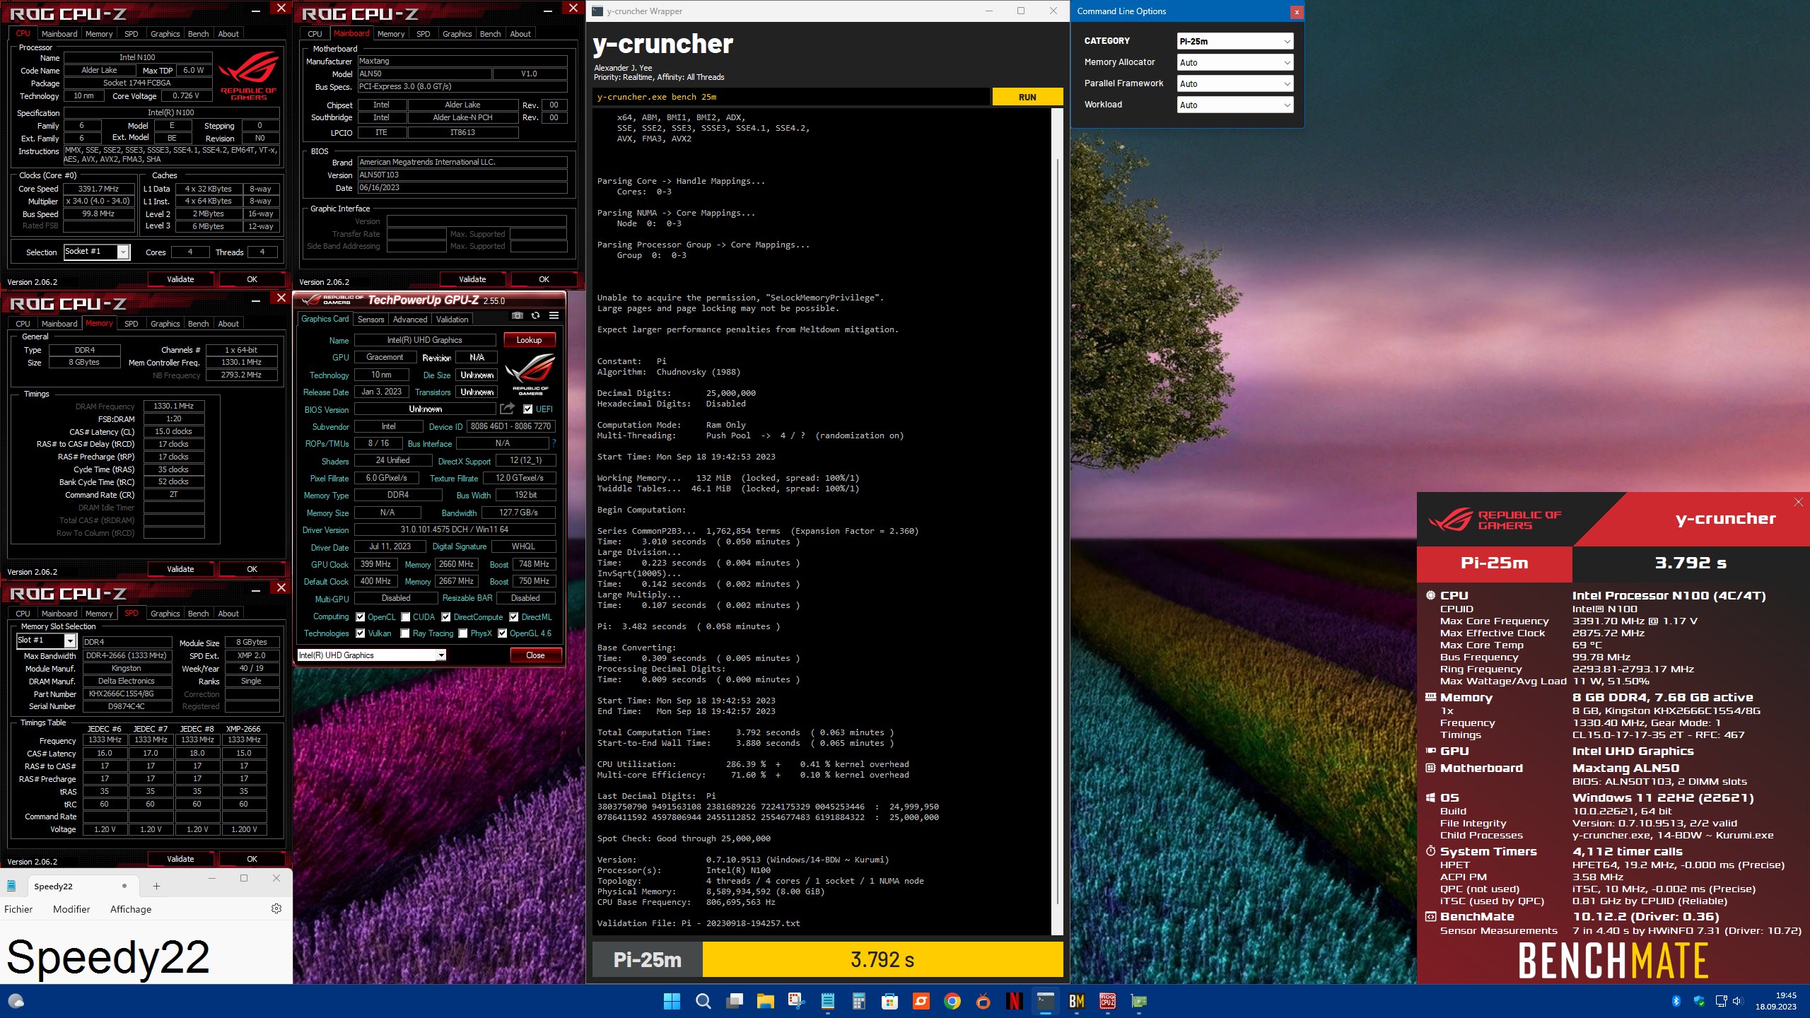Open the CATEGORY dropdown showing Pi-25m
The height and width of the screenshot is (1018, 1810).
click(x=1235, y=41)
